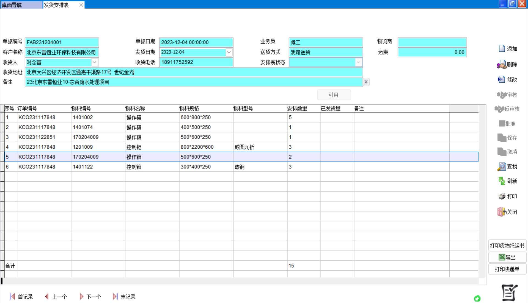Click the 修改 (modify) icon
Screen dimensions: 528x303
501,80
